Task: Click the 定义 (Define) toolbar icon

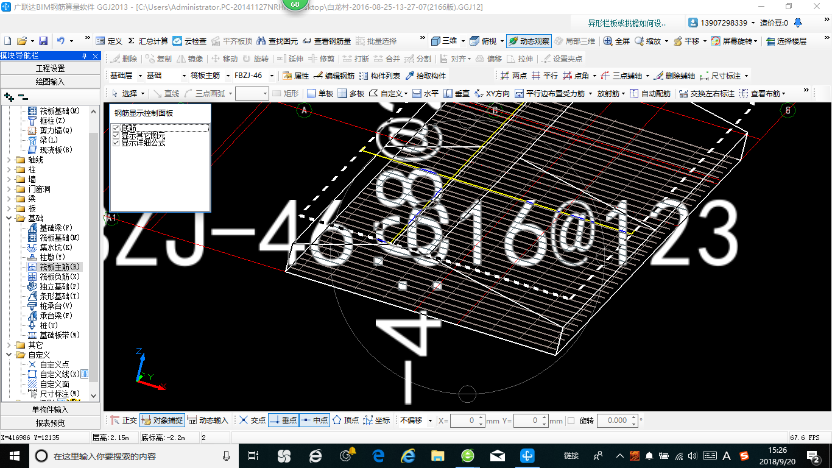Action: point(109,41)
